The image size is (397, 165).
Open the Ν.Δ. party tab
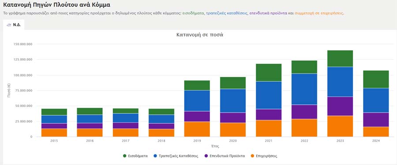(x=14, y=25)
